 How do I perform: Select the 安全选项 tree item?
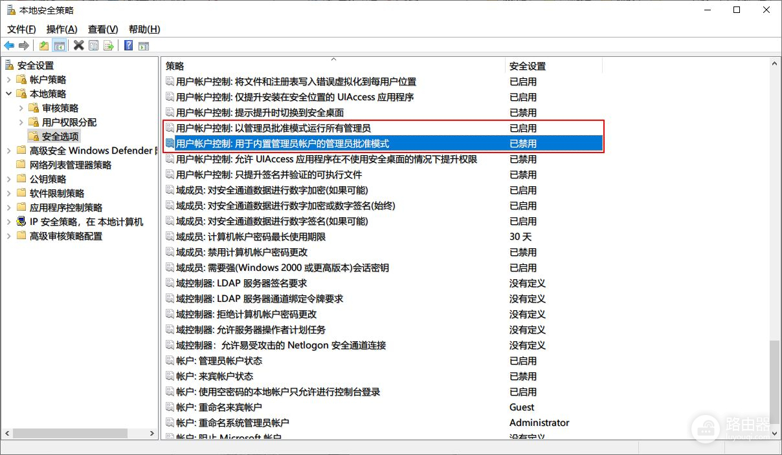[60, 136]
